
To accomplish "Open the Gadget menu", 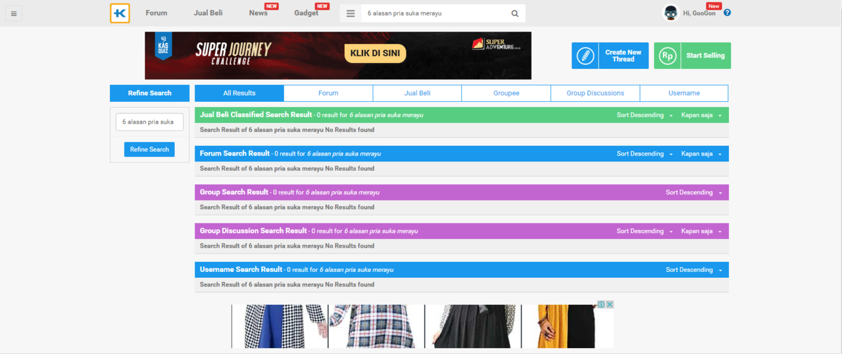I will click(x=307, y=13).
